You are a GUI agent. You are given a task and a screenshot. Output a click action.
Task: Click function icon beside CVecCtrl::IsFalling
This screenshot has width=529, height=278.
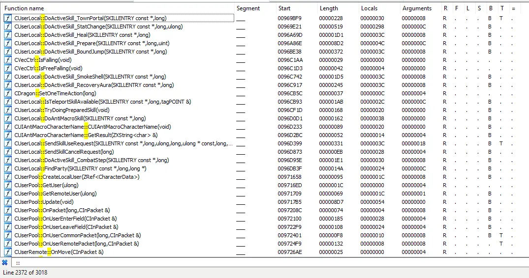tap(7, 60)
